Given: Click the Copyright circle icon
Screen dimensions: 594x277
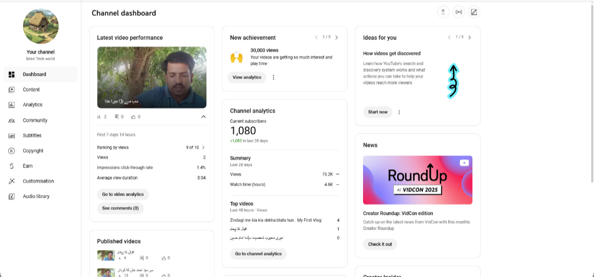Looking at the screenshot, I should coord(12,151).
